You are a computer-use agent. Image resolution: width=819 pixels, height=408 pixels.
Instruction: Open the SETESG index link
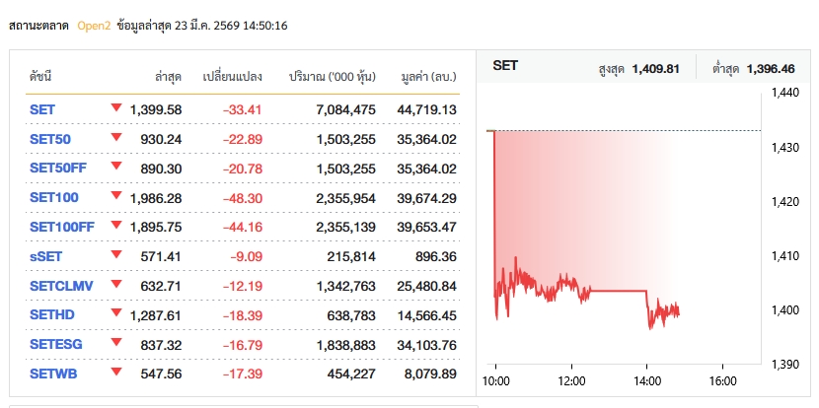point(55,344)
